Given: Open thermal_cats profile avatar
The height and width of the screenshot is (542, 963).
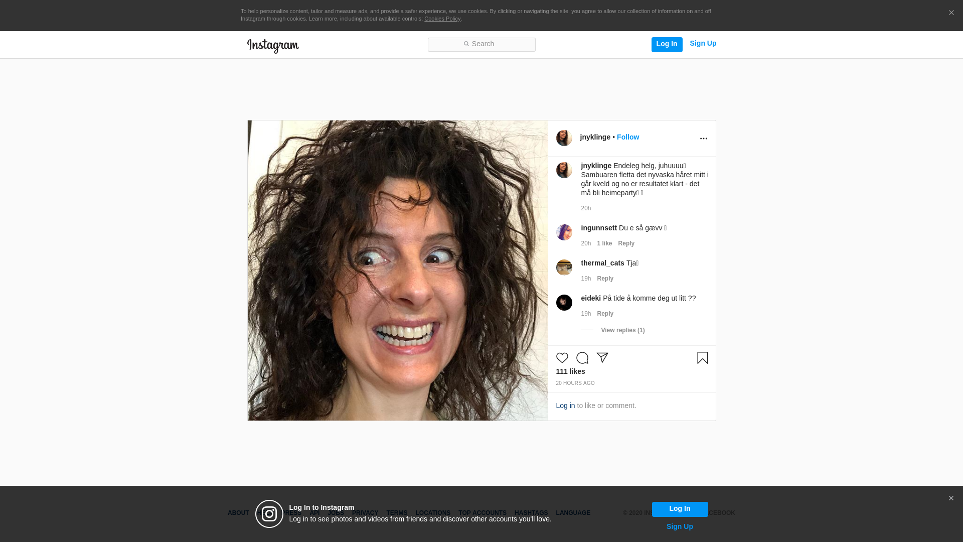Looking at the screenshot, I should (x=564, y=267).
